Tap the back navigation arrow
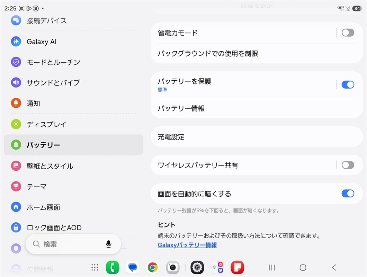This screenshot has width=367, height=277. 334,267
